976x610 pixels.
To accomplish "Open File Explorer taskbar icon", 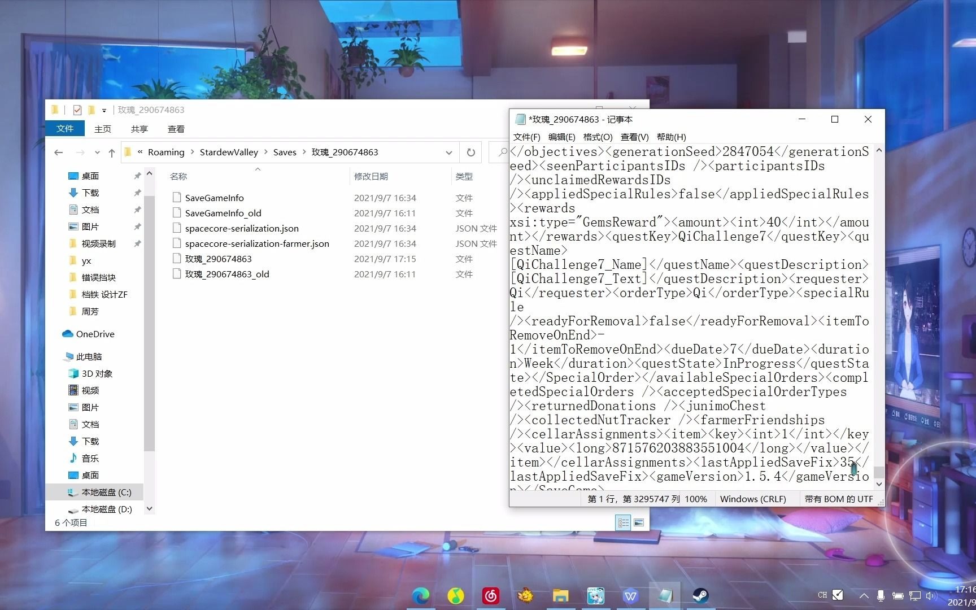I will click(560, 595).
